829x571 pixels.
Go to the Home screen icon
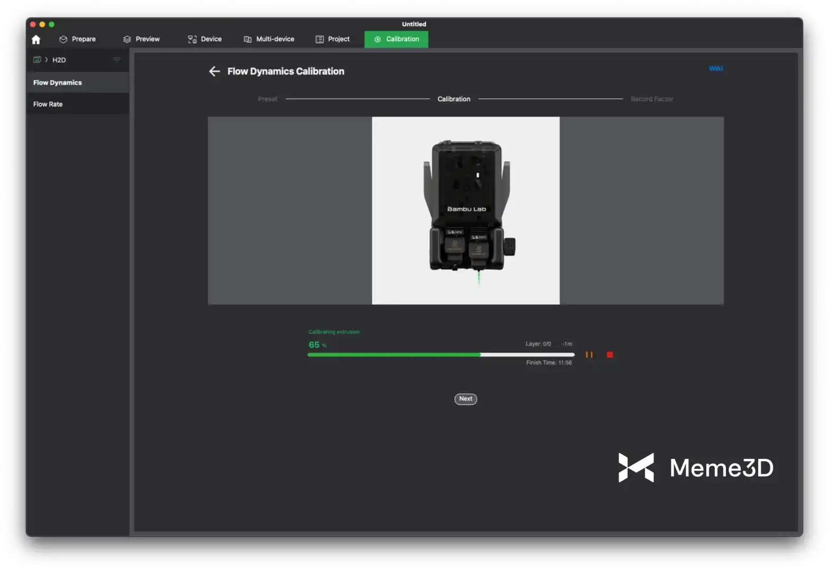point(36,40)
